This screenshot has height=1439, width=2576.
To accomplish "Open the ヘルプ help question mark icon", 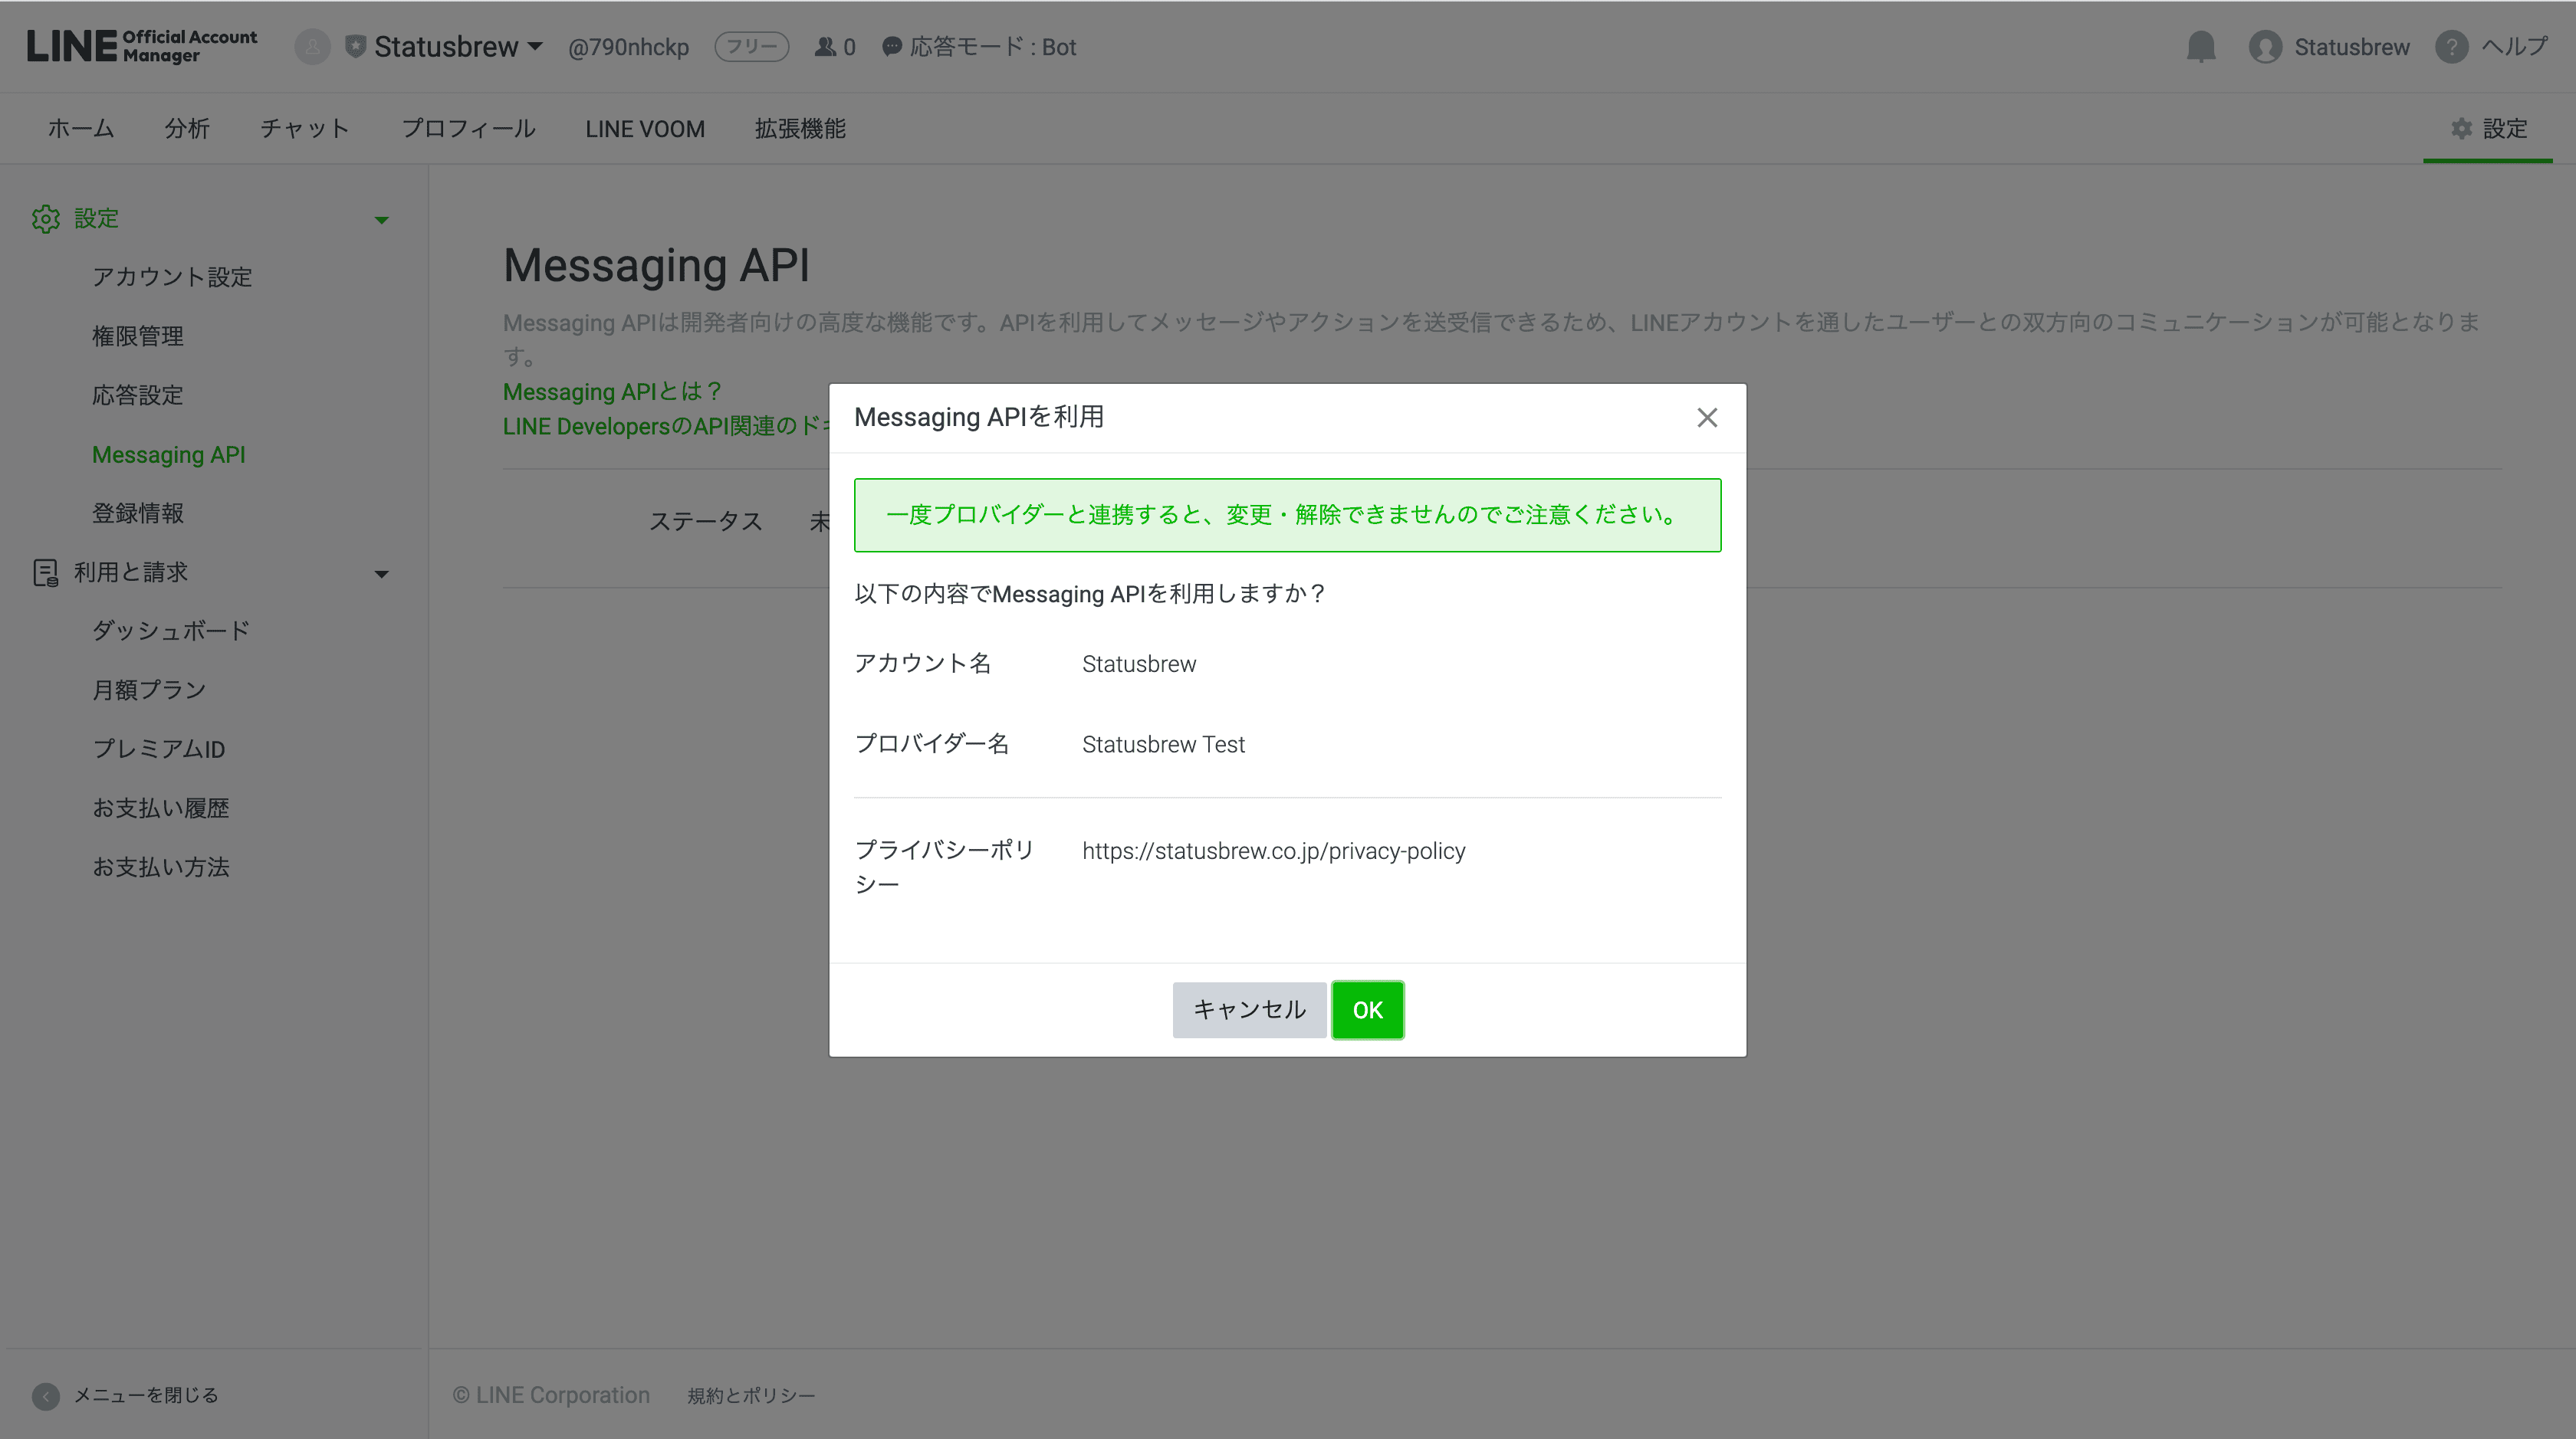I will (2451, 47).
